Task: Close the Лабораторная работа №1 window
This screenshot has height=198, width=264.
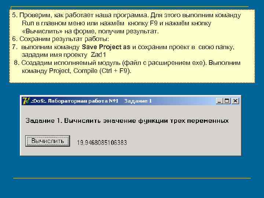Action: tap(235, 101)
